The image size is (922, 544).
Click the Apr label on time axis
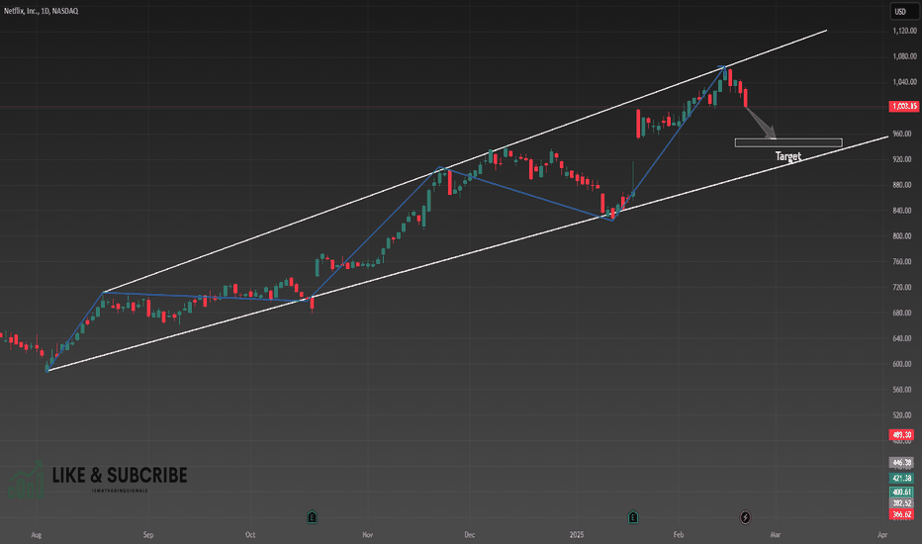click(x=882, y=535)
